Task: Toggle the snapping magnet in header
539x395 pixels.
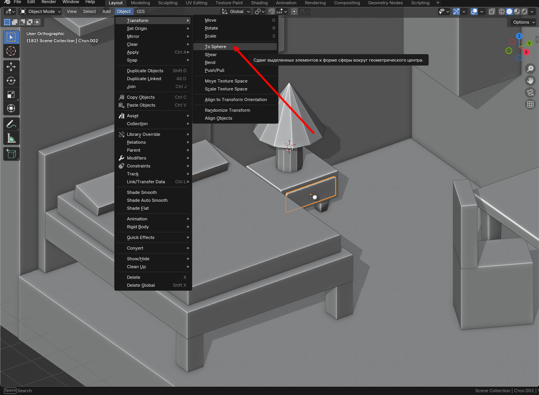Action: click(272, 11)
